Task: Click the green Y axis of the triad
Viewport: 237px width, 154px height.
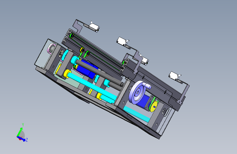Action: [x=19, y=132]
